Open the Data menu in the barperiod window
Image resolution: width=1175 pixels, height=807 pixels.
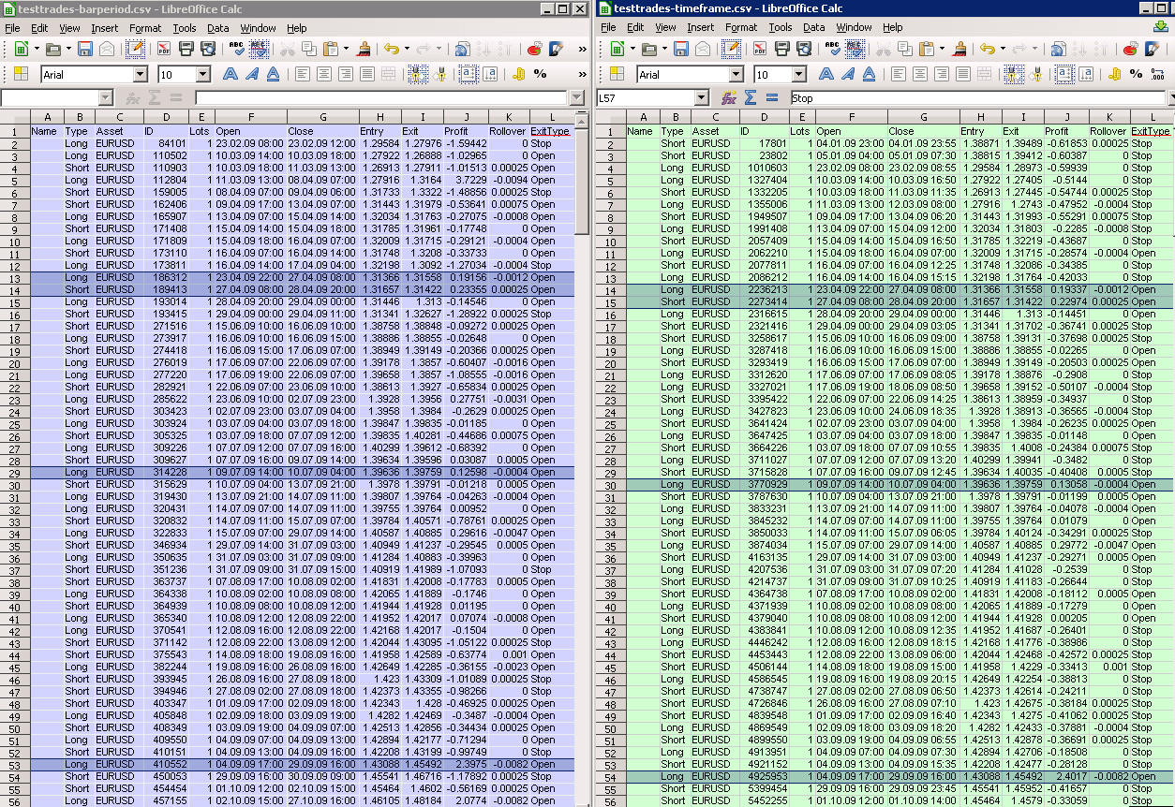pos(217,28)
